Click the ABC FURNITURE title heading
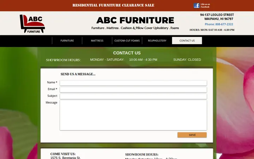The width and height of the screenshot is (254, 159). pyautogui.click(x=135, y=20)
